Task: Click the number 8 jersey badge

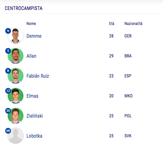Action: click(8, 71)
